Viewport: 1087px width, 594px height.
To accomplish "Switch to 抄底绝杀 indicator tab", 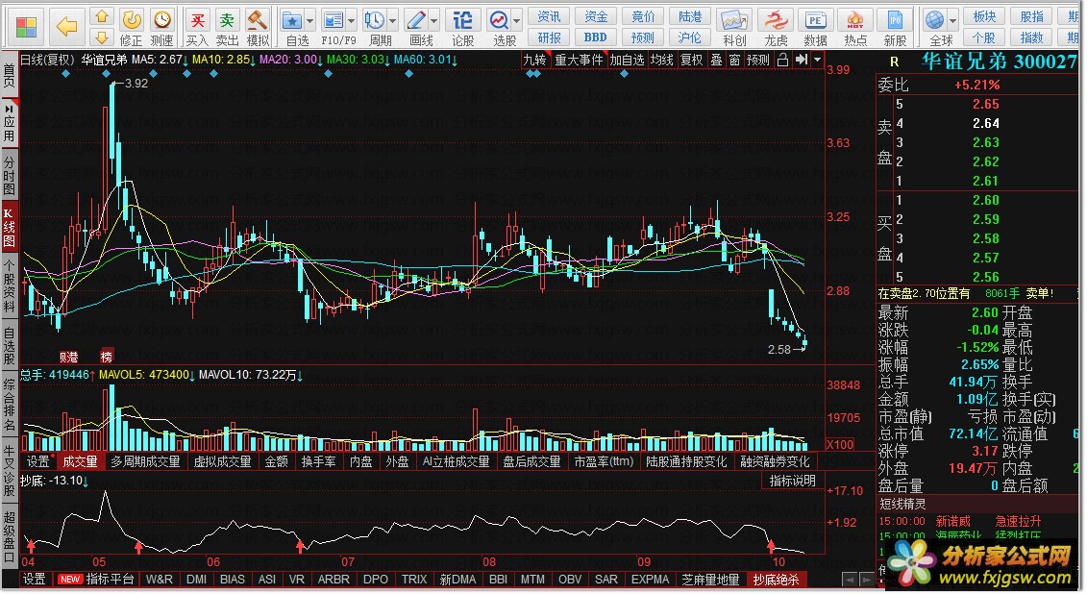I will [776, 580].
